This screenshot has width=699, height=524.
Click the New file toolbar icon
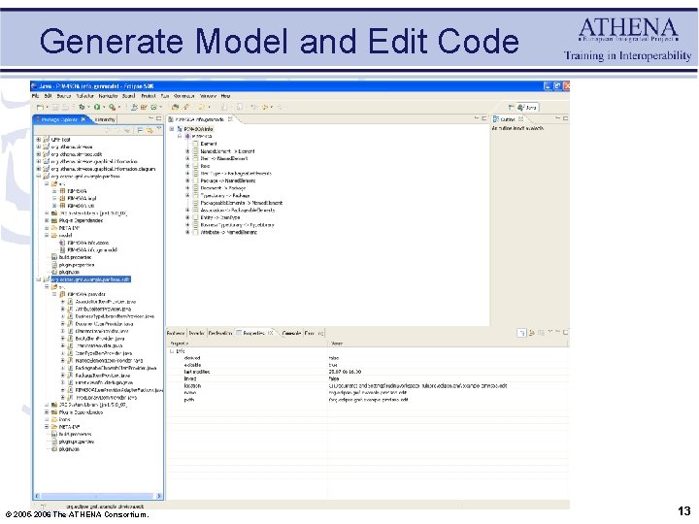tap(40, 107)
